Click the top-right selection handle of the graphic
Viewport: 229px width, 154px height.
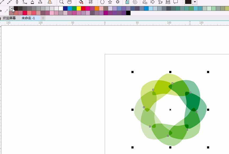click(x=208, y=72)
